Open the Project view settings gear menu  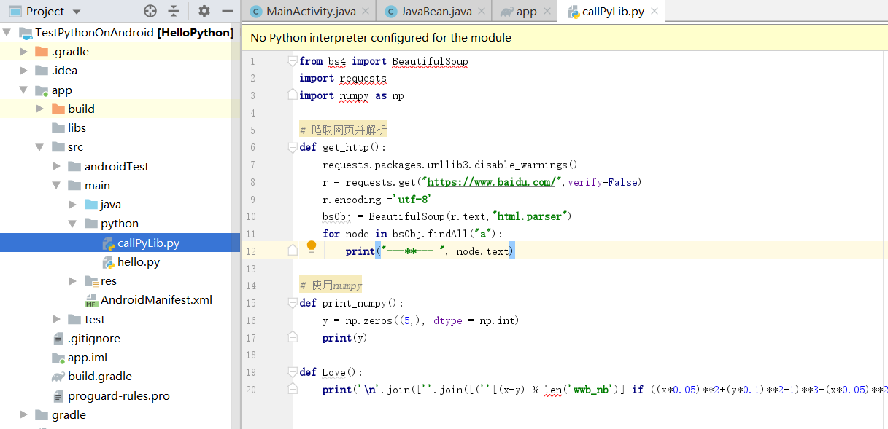[x=204, y=11]
